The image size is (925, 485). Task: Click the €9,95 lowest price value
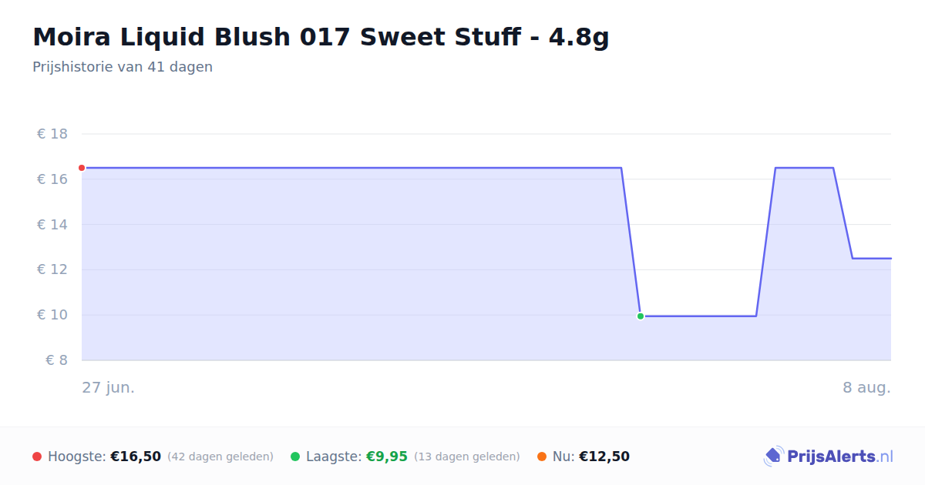point(386,457)
